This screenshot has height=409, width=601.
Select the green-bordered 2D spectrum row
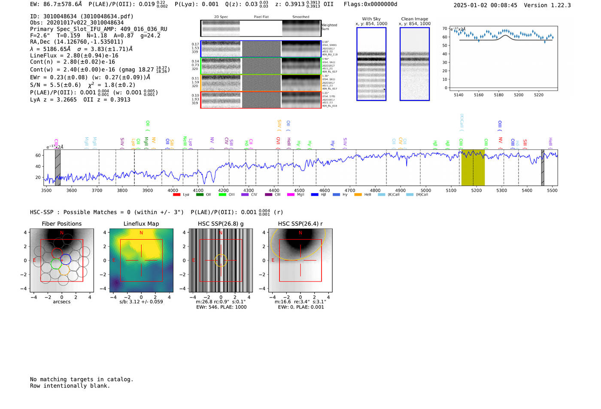coord(261,66)
